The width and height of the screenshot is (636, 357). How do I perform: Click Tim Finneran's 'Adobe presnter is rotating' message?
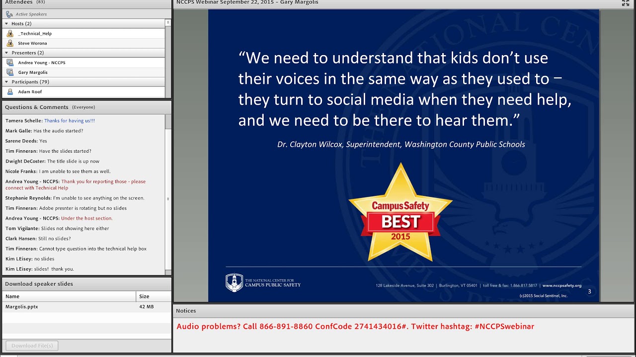tap(66, 208)
